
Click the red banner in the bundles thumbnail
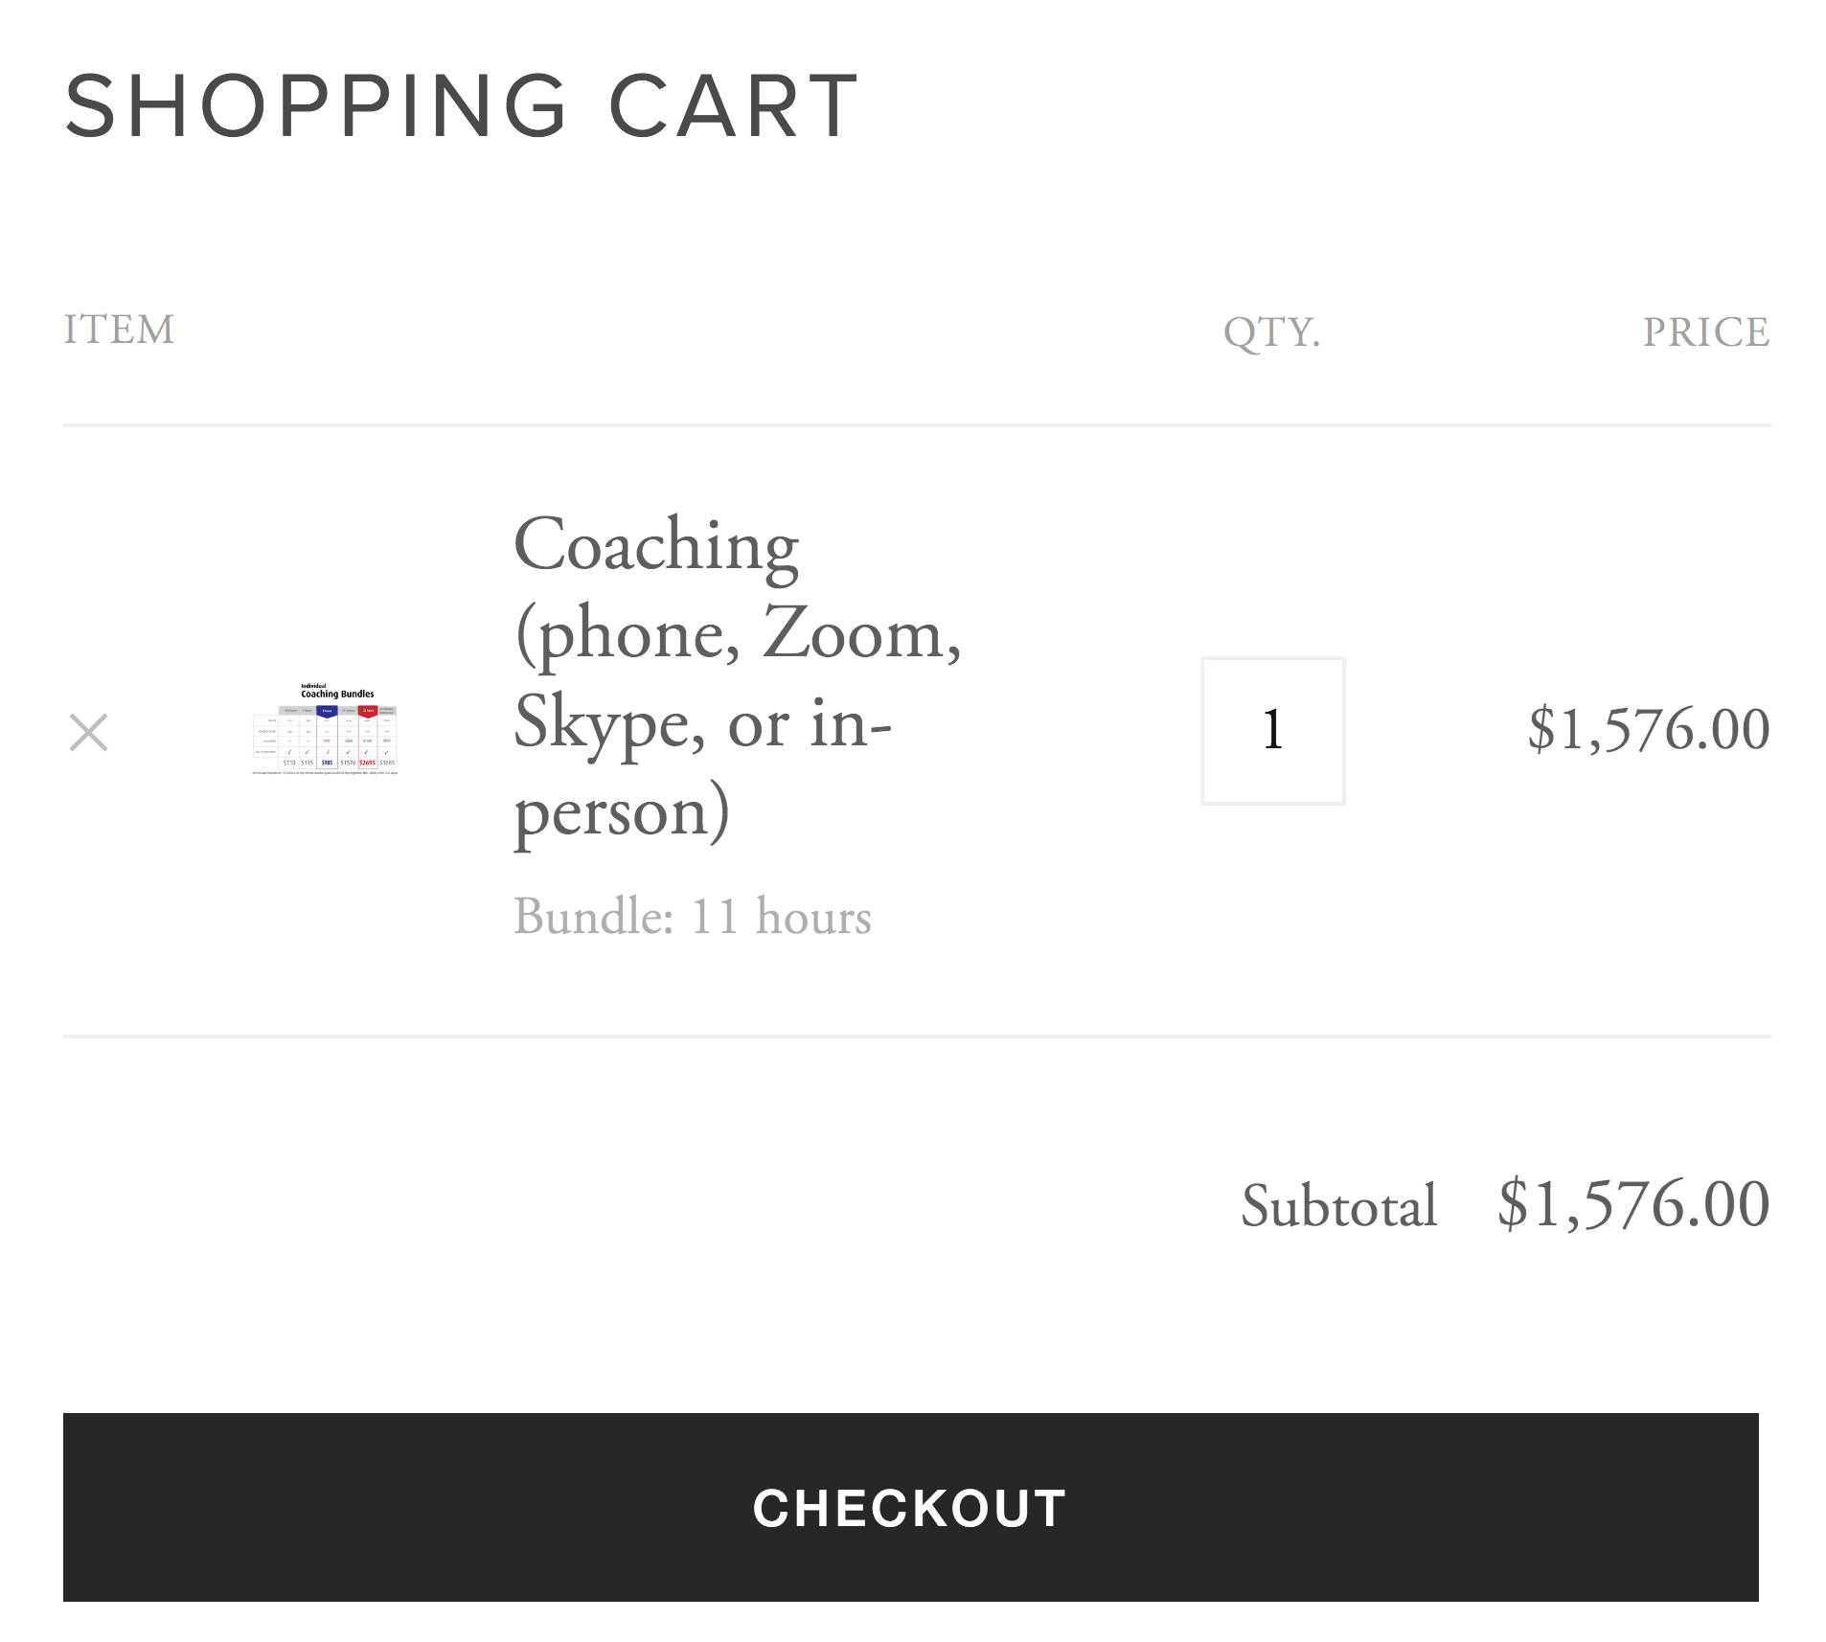point(368,712)
